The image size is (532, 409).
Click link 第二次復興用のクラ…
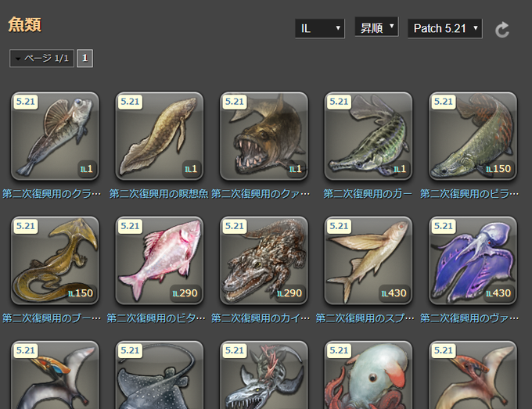pos(52,194)
